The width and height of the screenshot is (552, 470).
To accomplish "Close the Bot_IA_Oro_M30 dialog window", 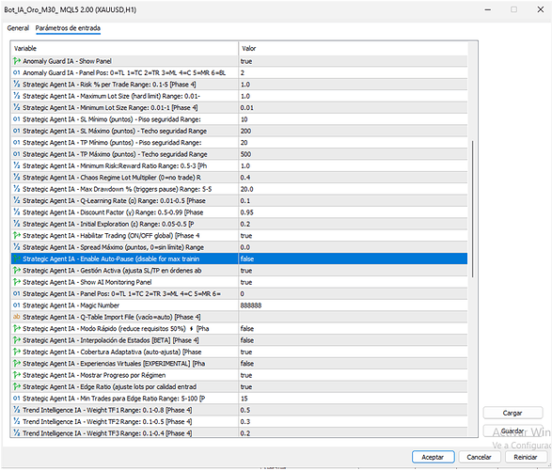I will click(541, 9).
